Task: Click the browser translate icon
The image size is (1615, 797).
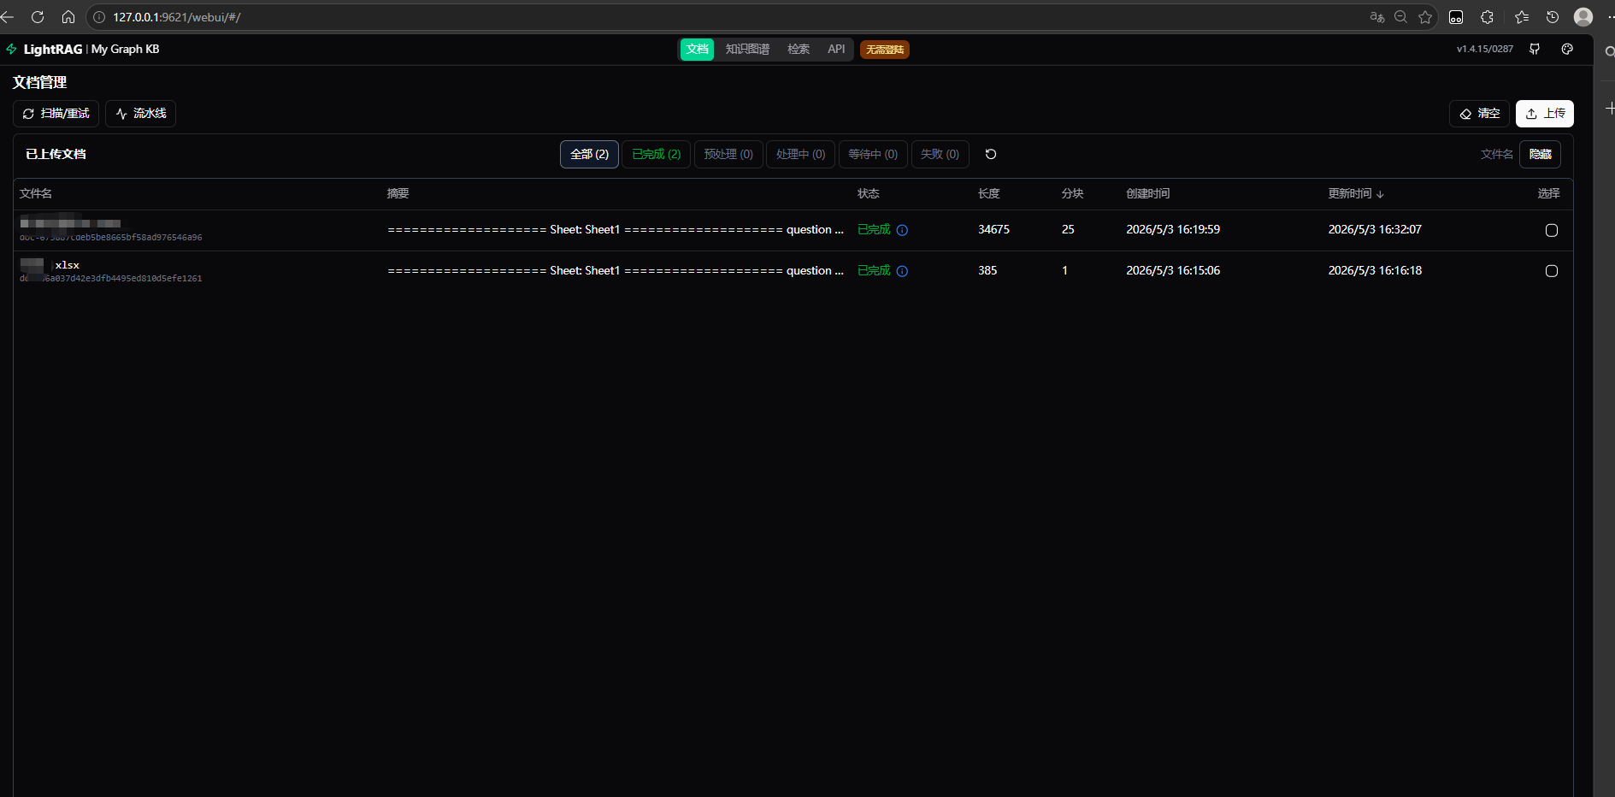Action: tap(1377, 17)
